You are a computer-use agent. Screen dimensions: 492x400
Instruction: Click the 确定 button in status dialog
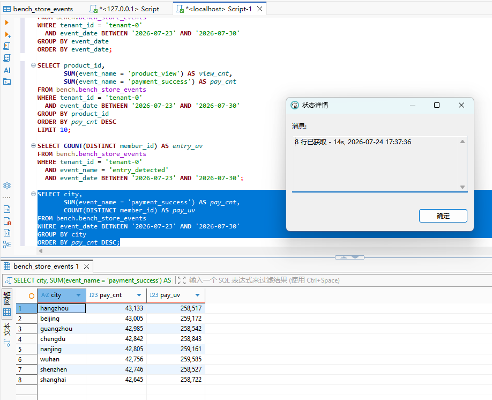443,216
